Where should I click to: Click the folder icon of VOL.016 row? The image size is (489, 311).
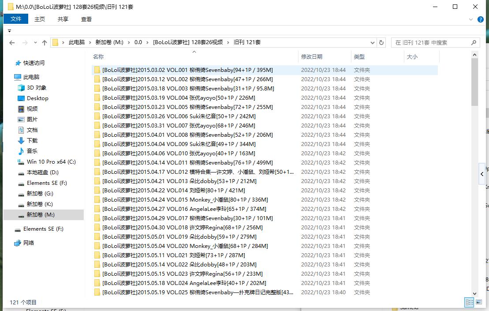click(x=97, y=209)
